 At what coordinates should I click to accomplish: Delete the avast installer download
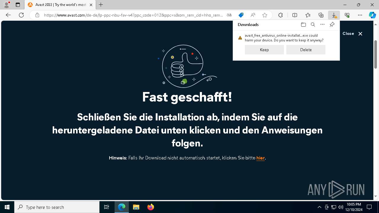pos(306,50)
